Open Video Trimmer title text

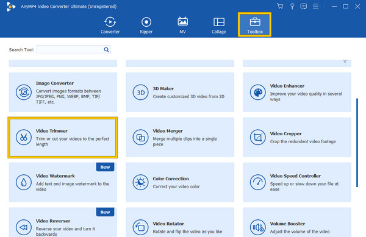pos(52,131)
